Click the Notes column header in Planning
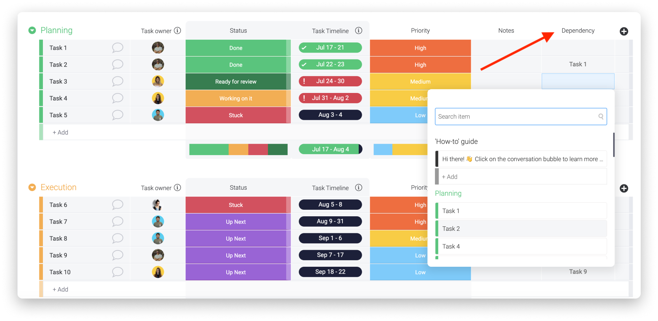Screen dimensions: 658x321 (506, 30)
